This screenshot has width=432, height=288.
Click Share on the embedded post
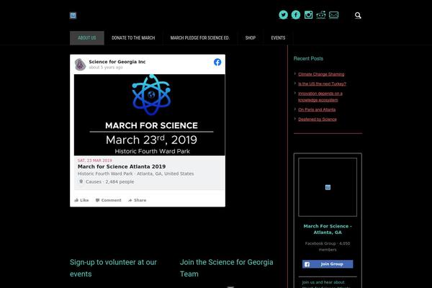(138, 200)
